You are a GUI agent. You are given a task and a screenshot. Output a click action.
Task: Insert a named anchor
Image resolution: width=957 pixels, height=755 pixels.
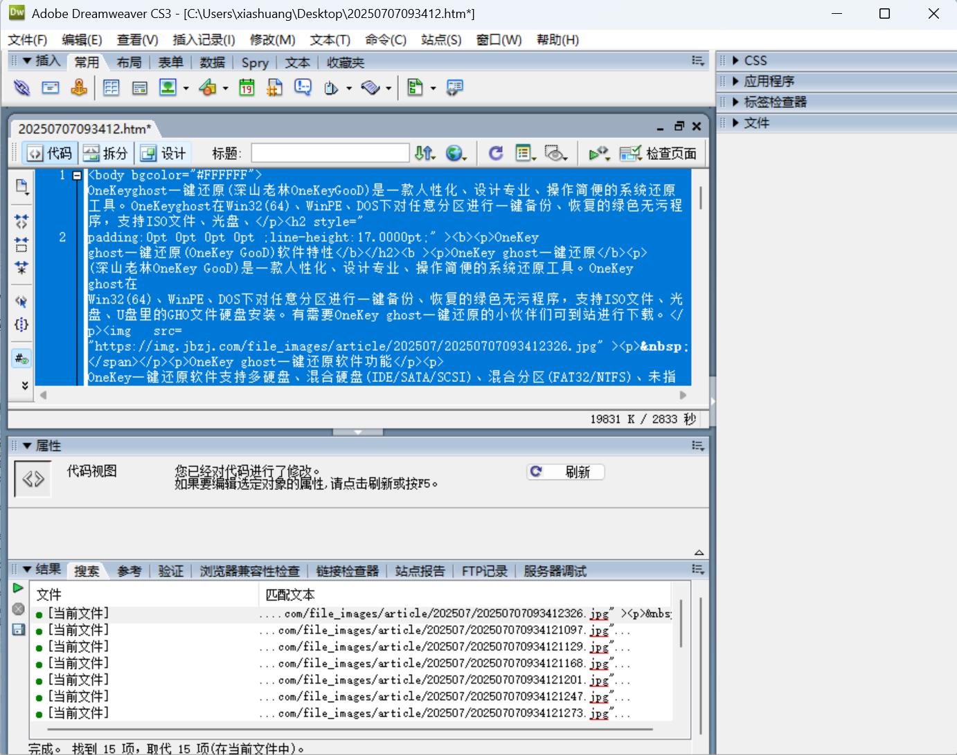pyautogui.click(x=79, y=88)
